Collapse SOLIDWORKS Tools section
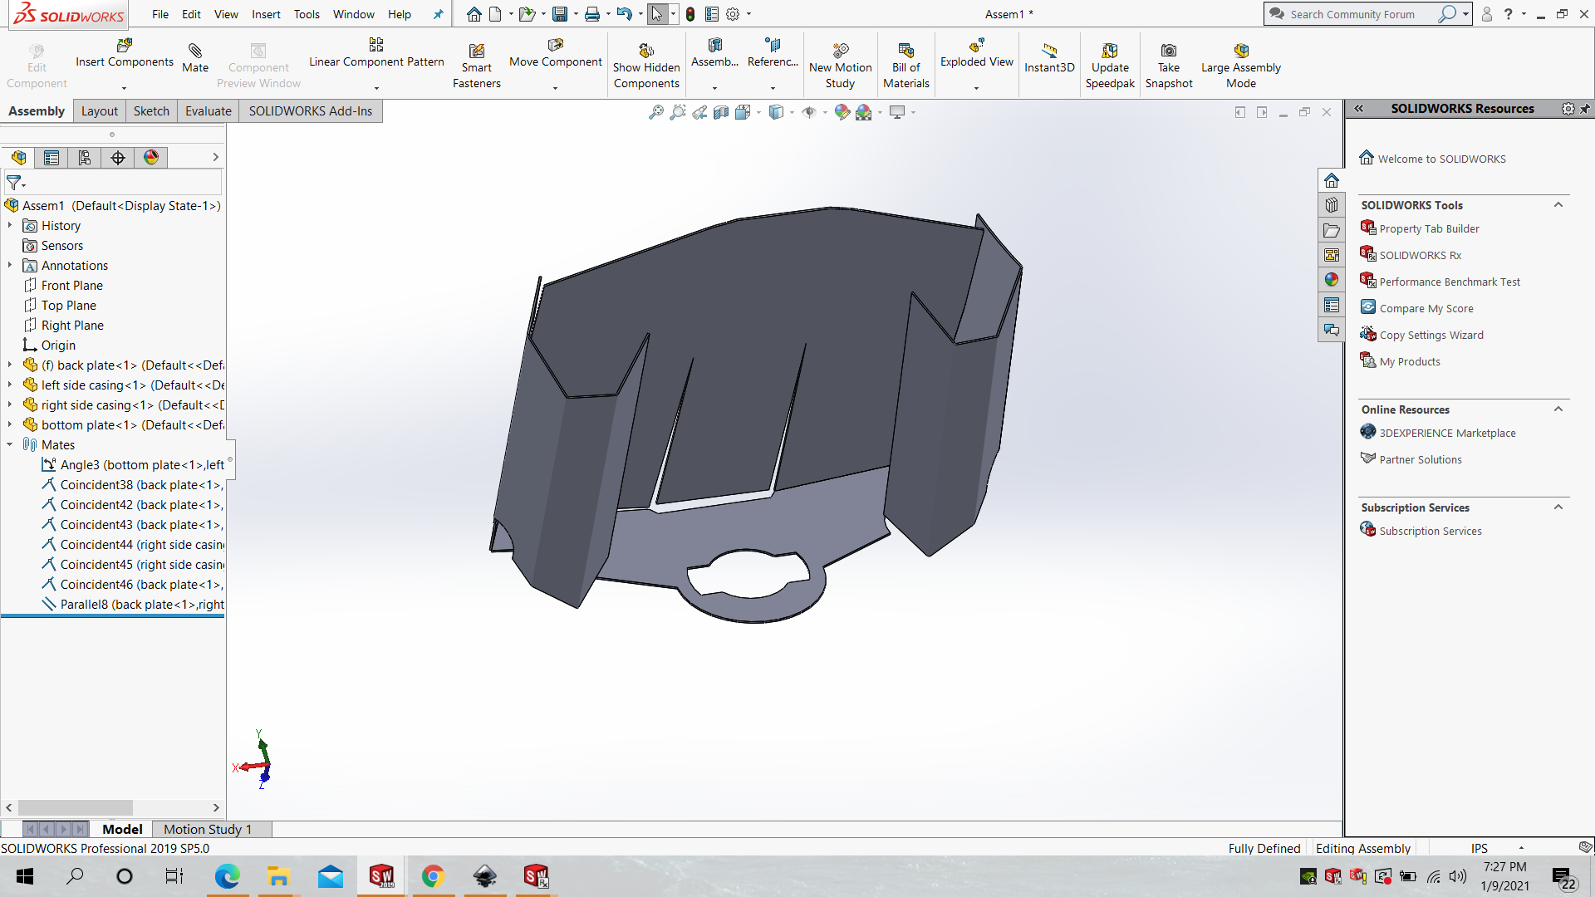This screenshot has width=1595, height=897. pos(1558,205)
